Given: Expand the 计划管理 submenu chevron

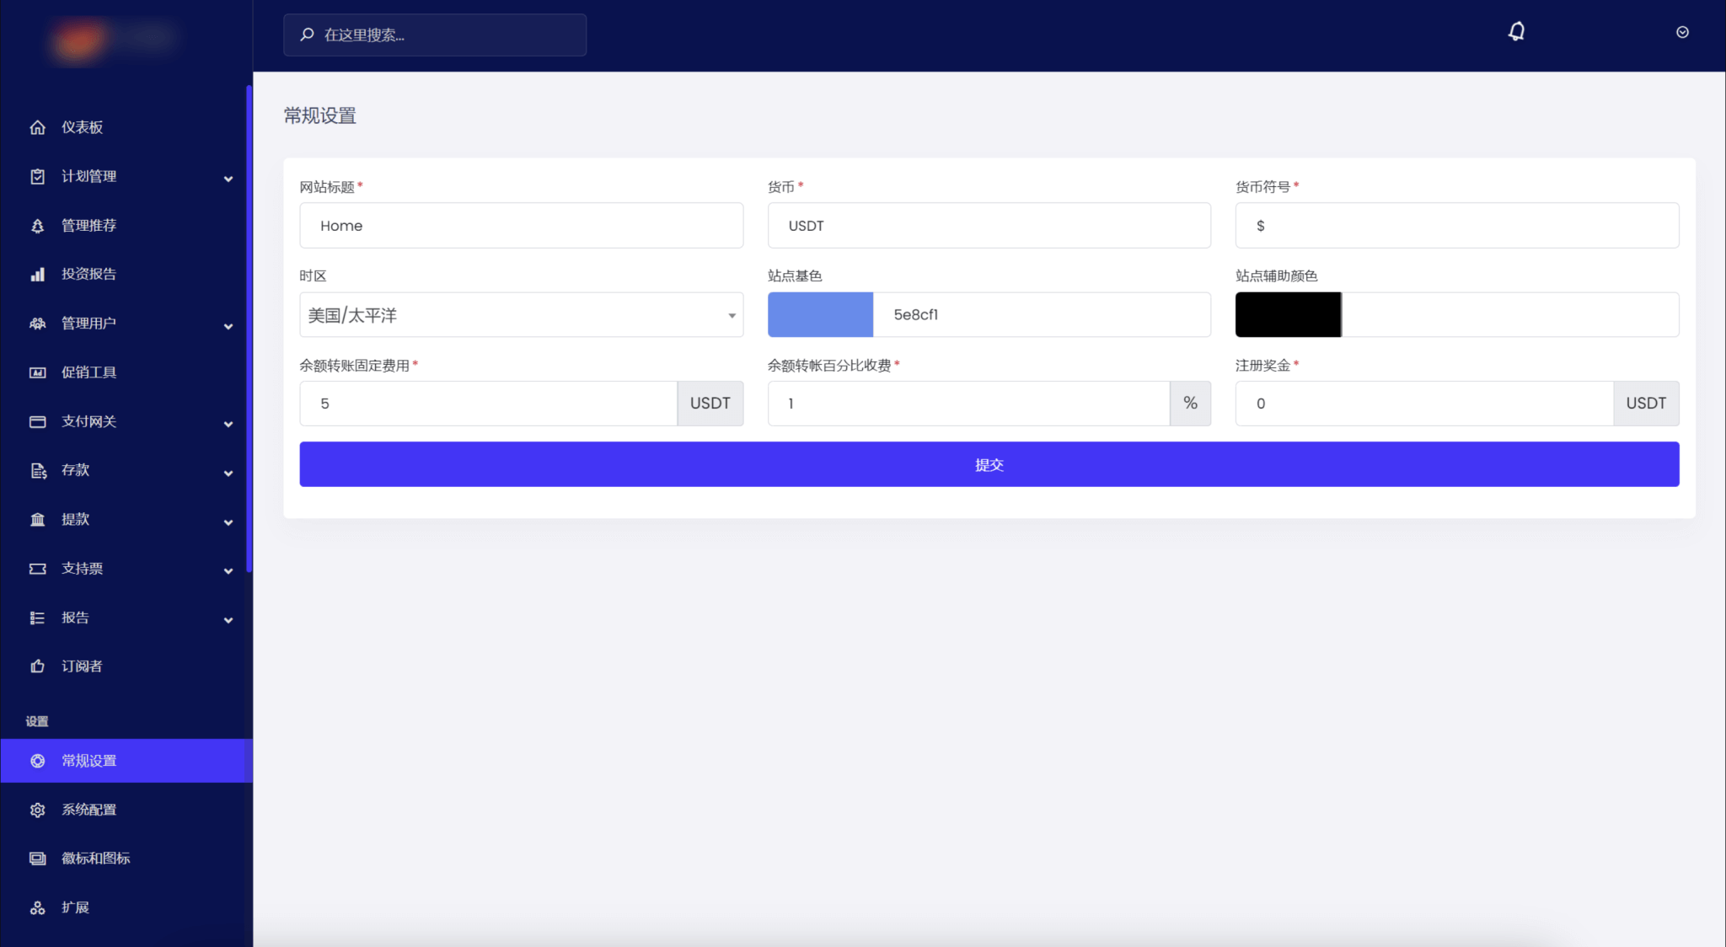Looking at the screenshot, I should point(228,179).
